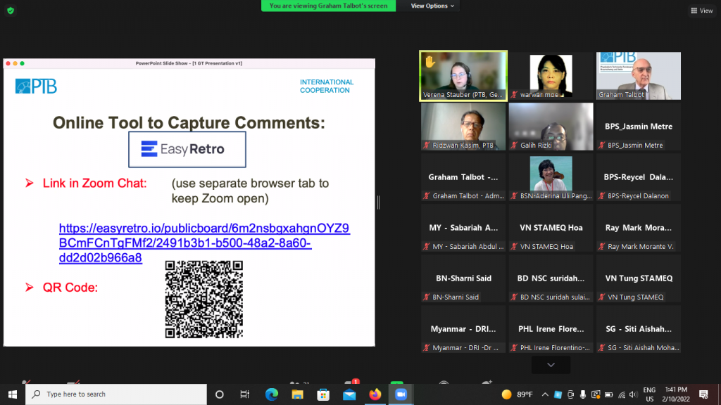Open the 89°F weather widget
This screenshot has height=405, width=721.
coord(517,394)
